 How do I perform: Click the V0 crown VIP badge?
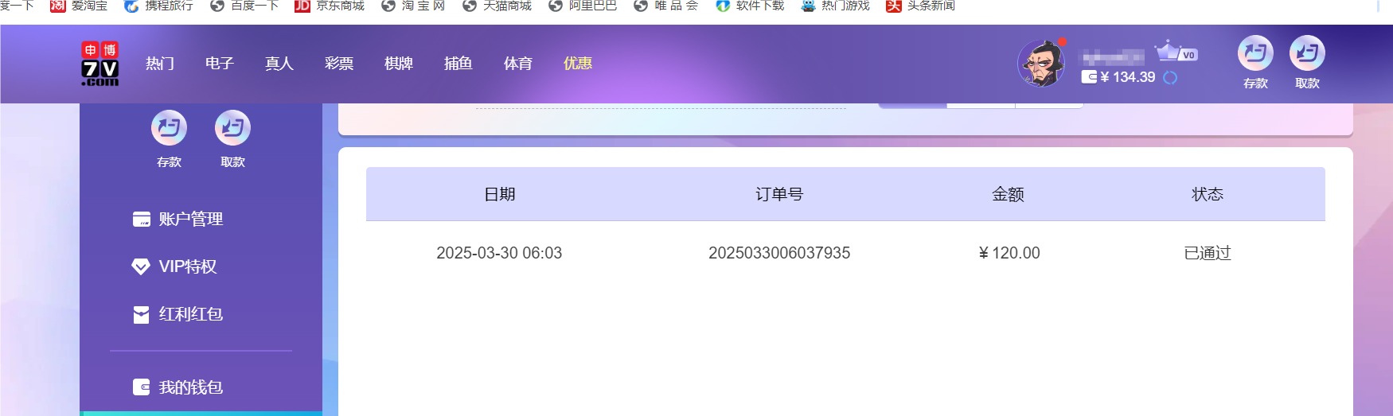[1176, 52]
